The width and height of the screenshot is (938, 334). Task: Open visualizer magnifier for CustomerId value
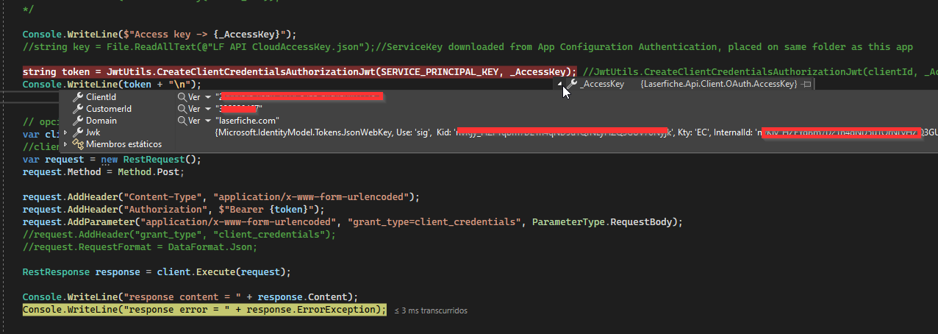coord(182,109)
